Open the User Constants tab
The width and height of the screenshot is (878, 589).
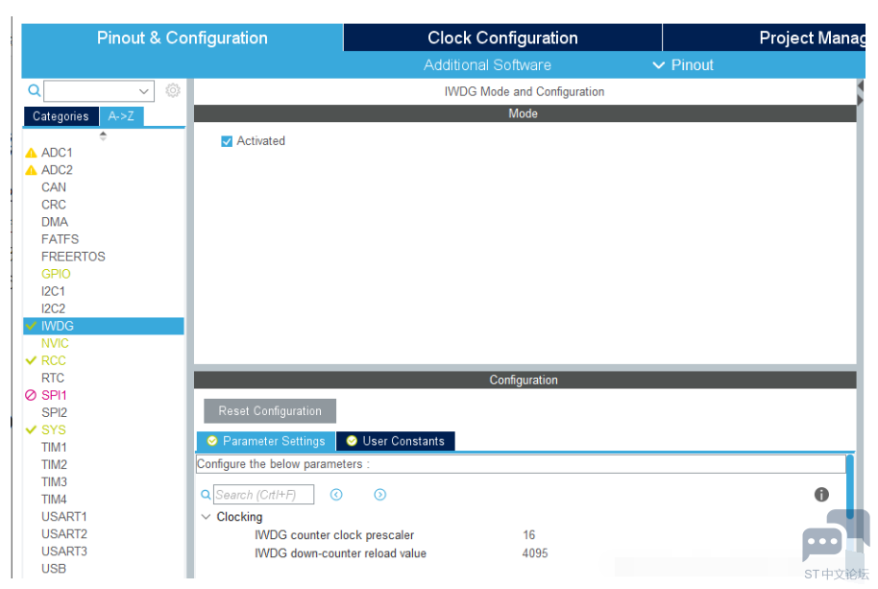click(x=395, y=441)
